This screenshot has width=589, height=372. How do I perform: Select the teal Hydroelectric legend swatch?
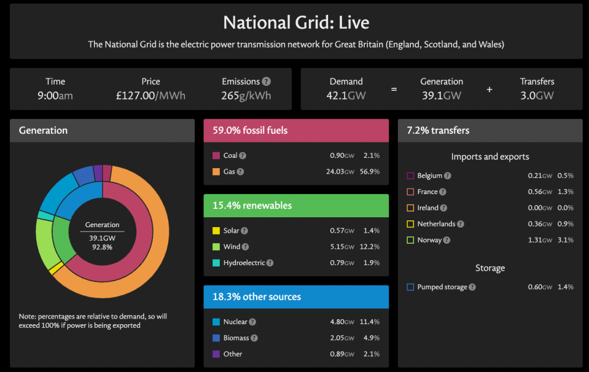click(x=216, y=263)
